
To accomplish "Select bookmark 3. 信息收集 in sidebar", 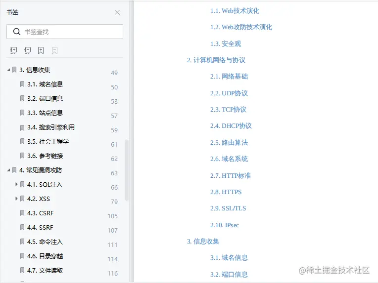I will coord(35,70).
